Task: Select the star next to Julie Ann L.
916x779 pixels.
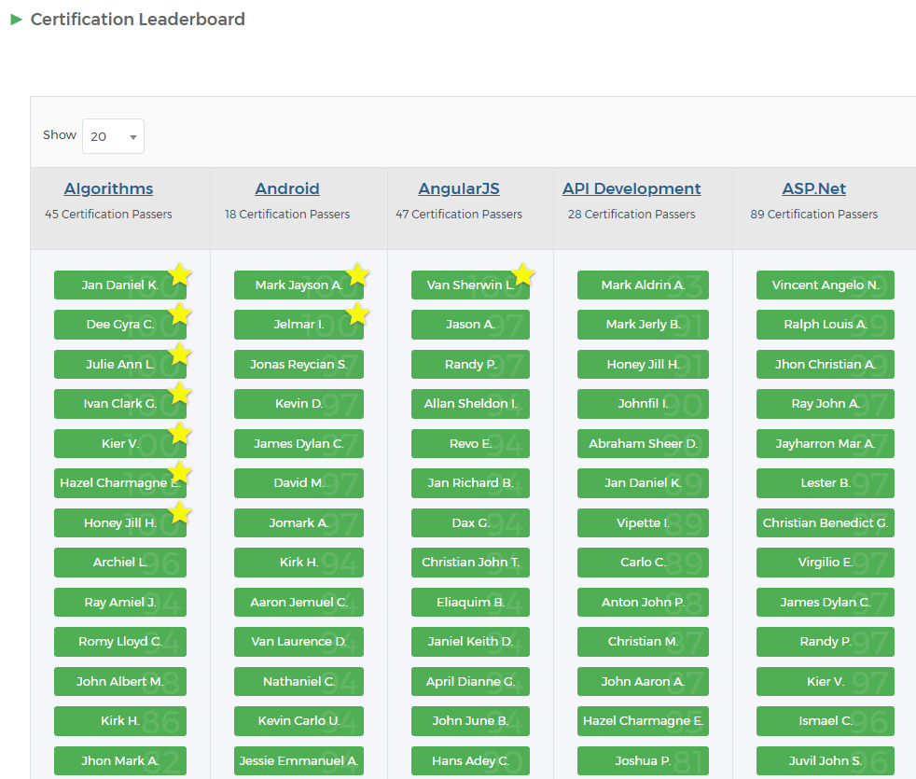Action: tap(179, 353)
